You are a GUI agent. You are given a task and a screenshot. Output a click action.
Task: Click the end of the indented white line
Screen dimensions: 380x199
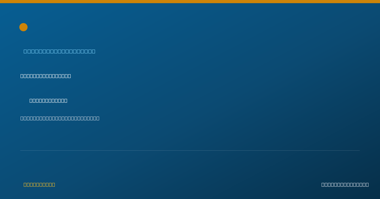coord(66,100)
